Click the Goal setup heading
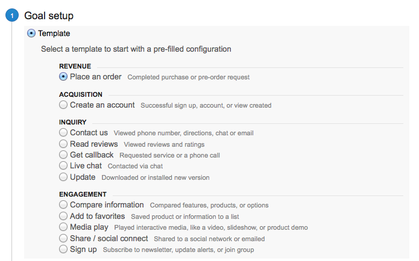 coord(49,16)
